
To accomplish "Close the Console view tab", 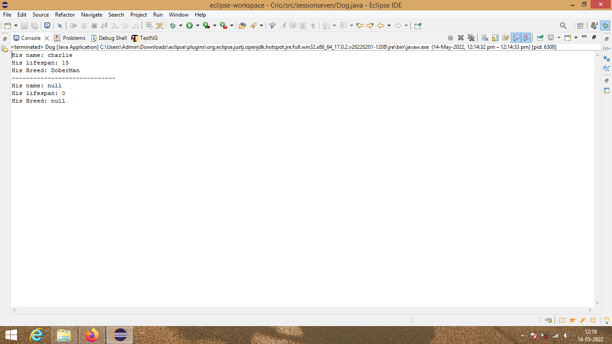I will pos(47,38).
